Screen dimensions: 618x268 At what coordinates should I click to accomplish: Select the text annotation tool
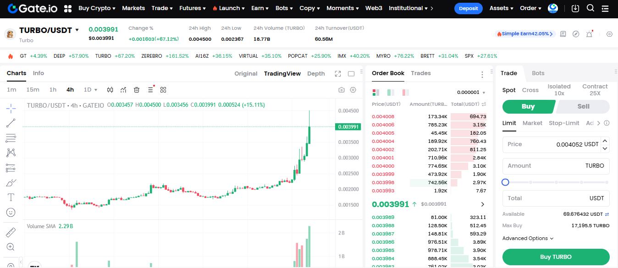pyautogui.click(x=11, y=197)
